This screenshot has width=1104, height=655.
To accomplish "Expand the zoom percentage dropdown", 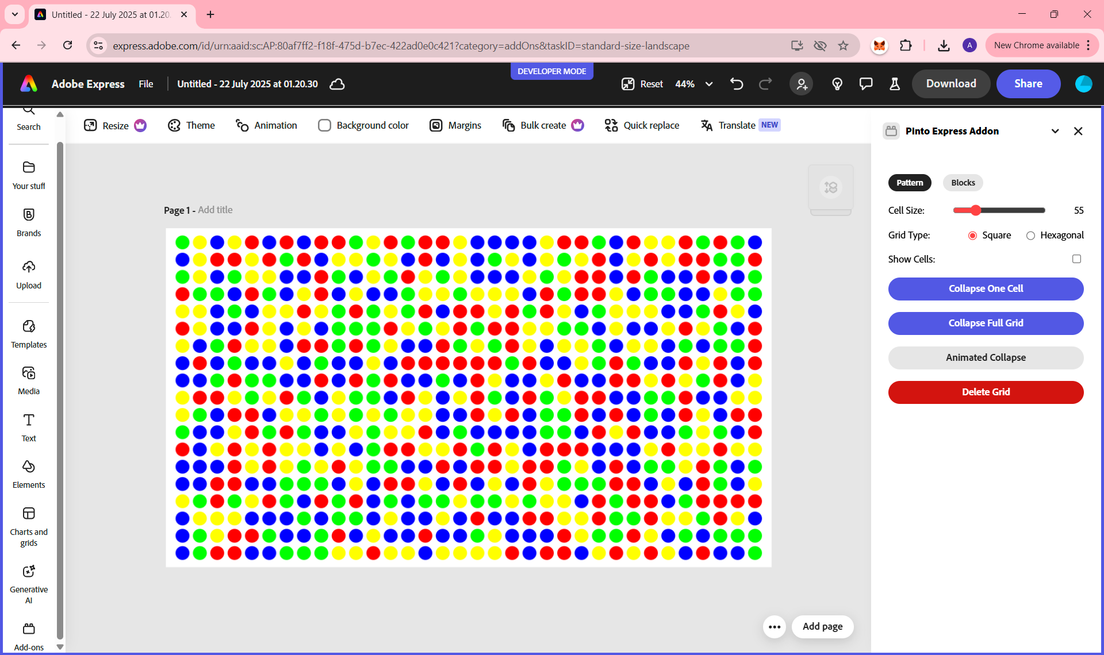I will click(709, 84).
